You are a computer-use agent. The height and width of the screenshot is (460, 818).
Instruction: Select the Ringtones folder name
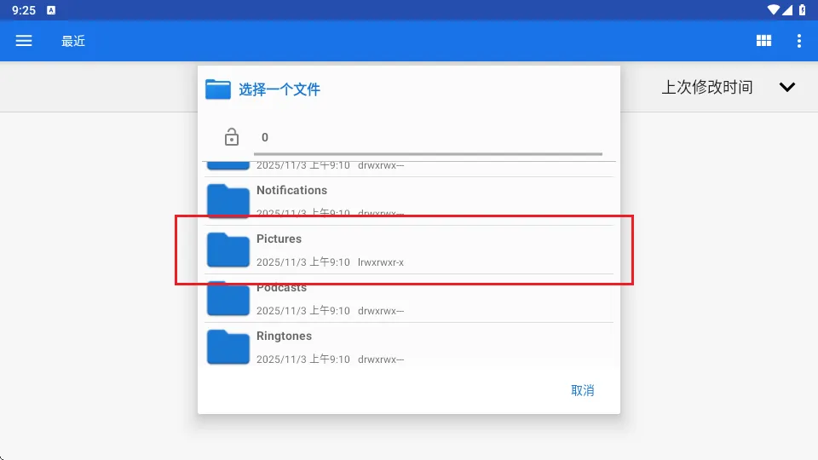[x=284, y=336]
